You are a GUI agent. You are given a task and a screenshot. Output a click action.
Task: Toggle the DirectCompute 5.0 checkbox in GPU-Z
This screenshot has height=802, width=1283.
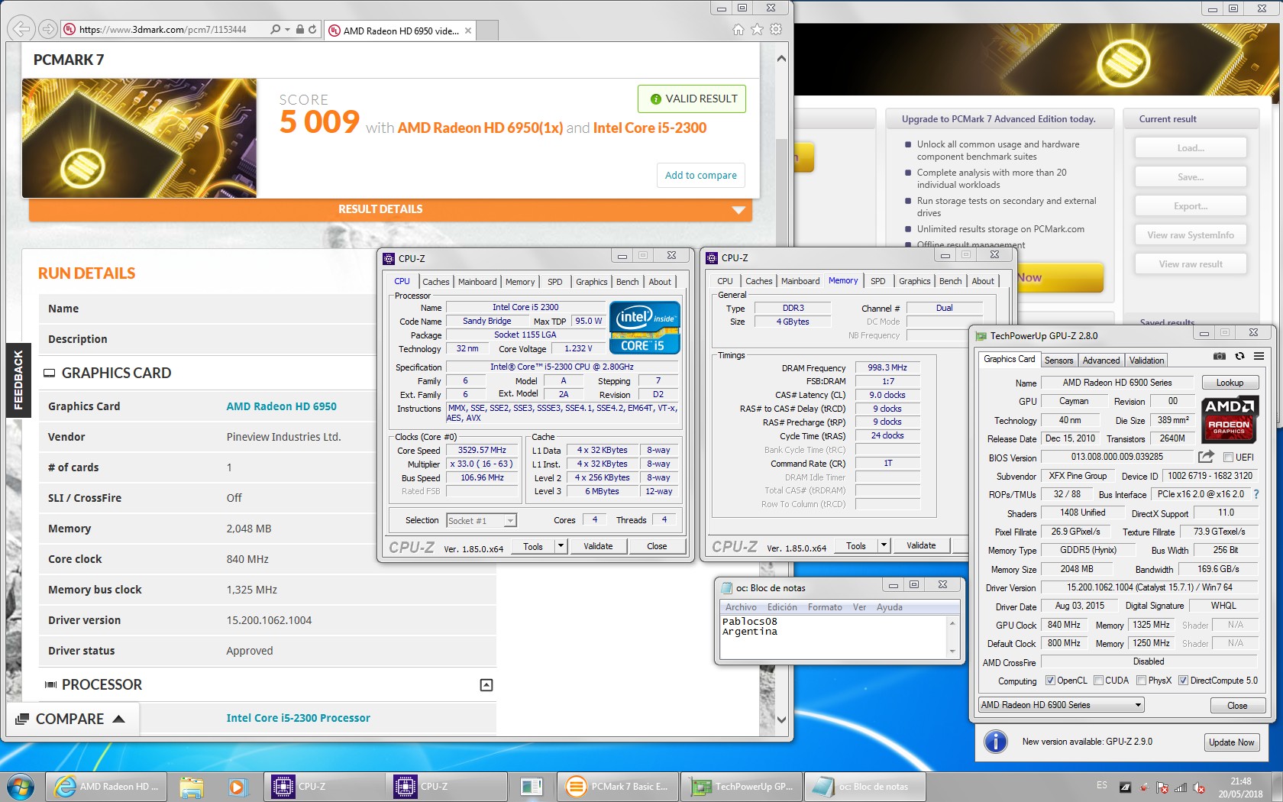pos(1183,681)
